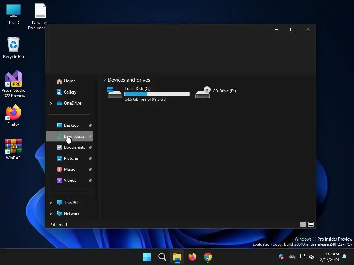This screenshot has width=354, height=265.
Task: Launch Chrome from the taskbar
Action: (x=208, y=257)
